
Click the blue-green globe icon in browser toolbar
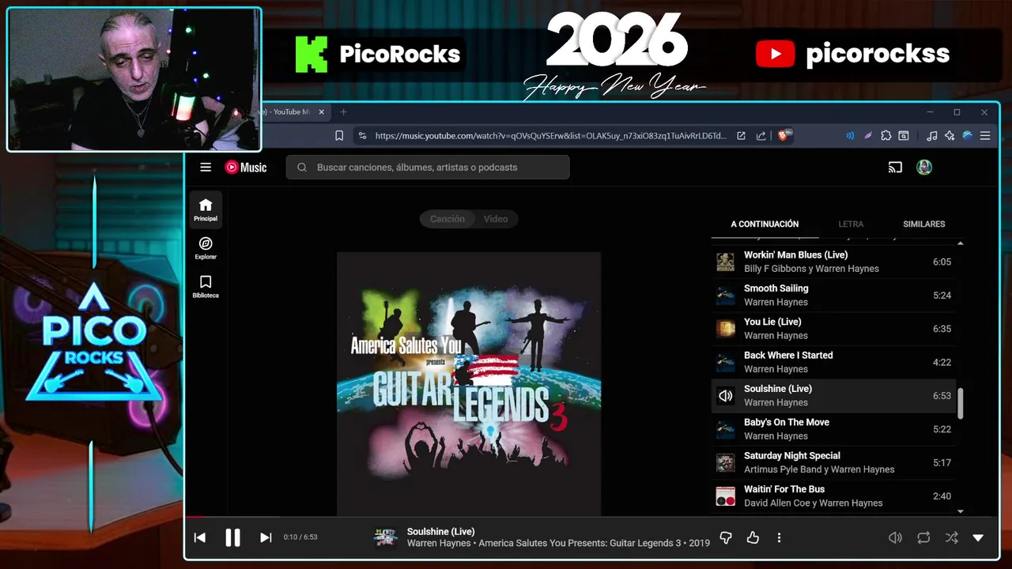[x=967, y=136]
